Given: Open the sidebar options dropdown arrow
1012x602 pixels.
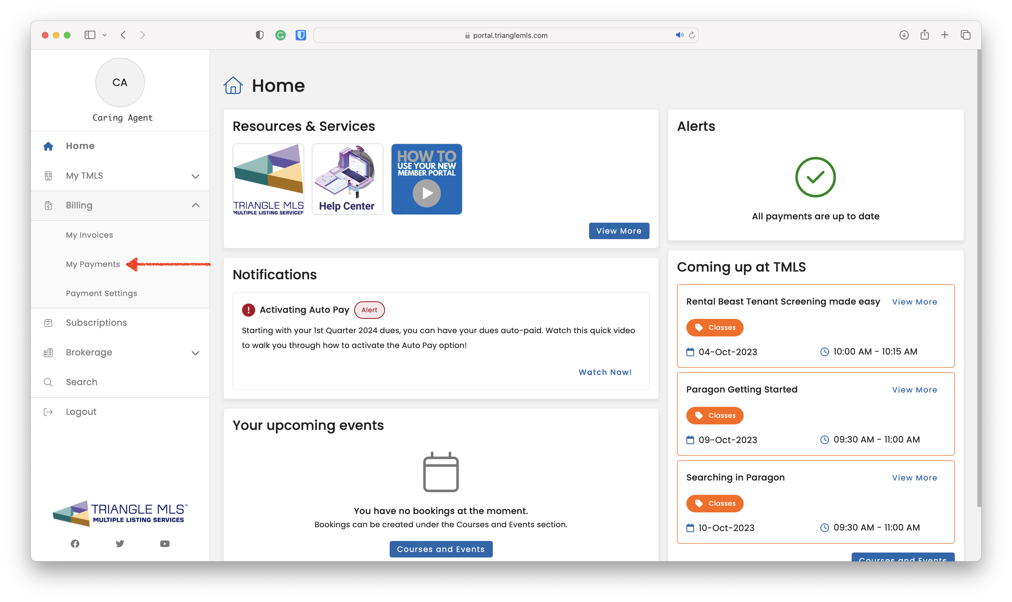Looking at the screenshot, I should tap(105, 35).
